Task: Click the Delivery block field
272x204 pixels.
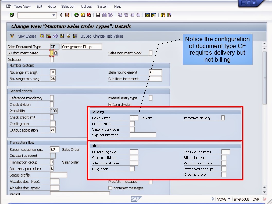Action: coord(132,124)
